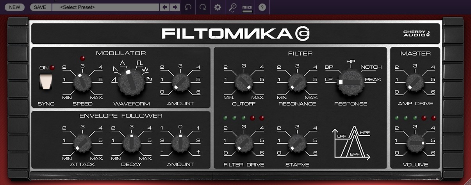Select the small pulse waveform icon
471x185 pixels.
click(x=149, y=79)
